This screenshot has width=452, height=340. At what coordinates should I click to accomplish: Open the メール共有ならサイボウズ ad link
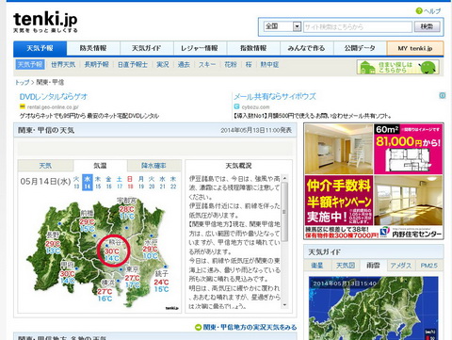point(275,96)
